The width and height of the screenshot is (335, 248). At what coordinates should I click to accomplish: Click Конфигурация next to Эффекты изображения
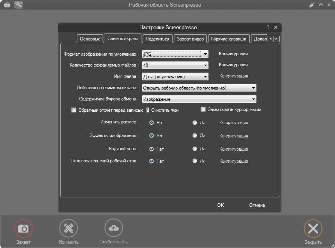pyautogui.click(x=233, y=136)
